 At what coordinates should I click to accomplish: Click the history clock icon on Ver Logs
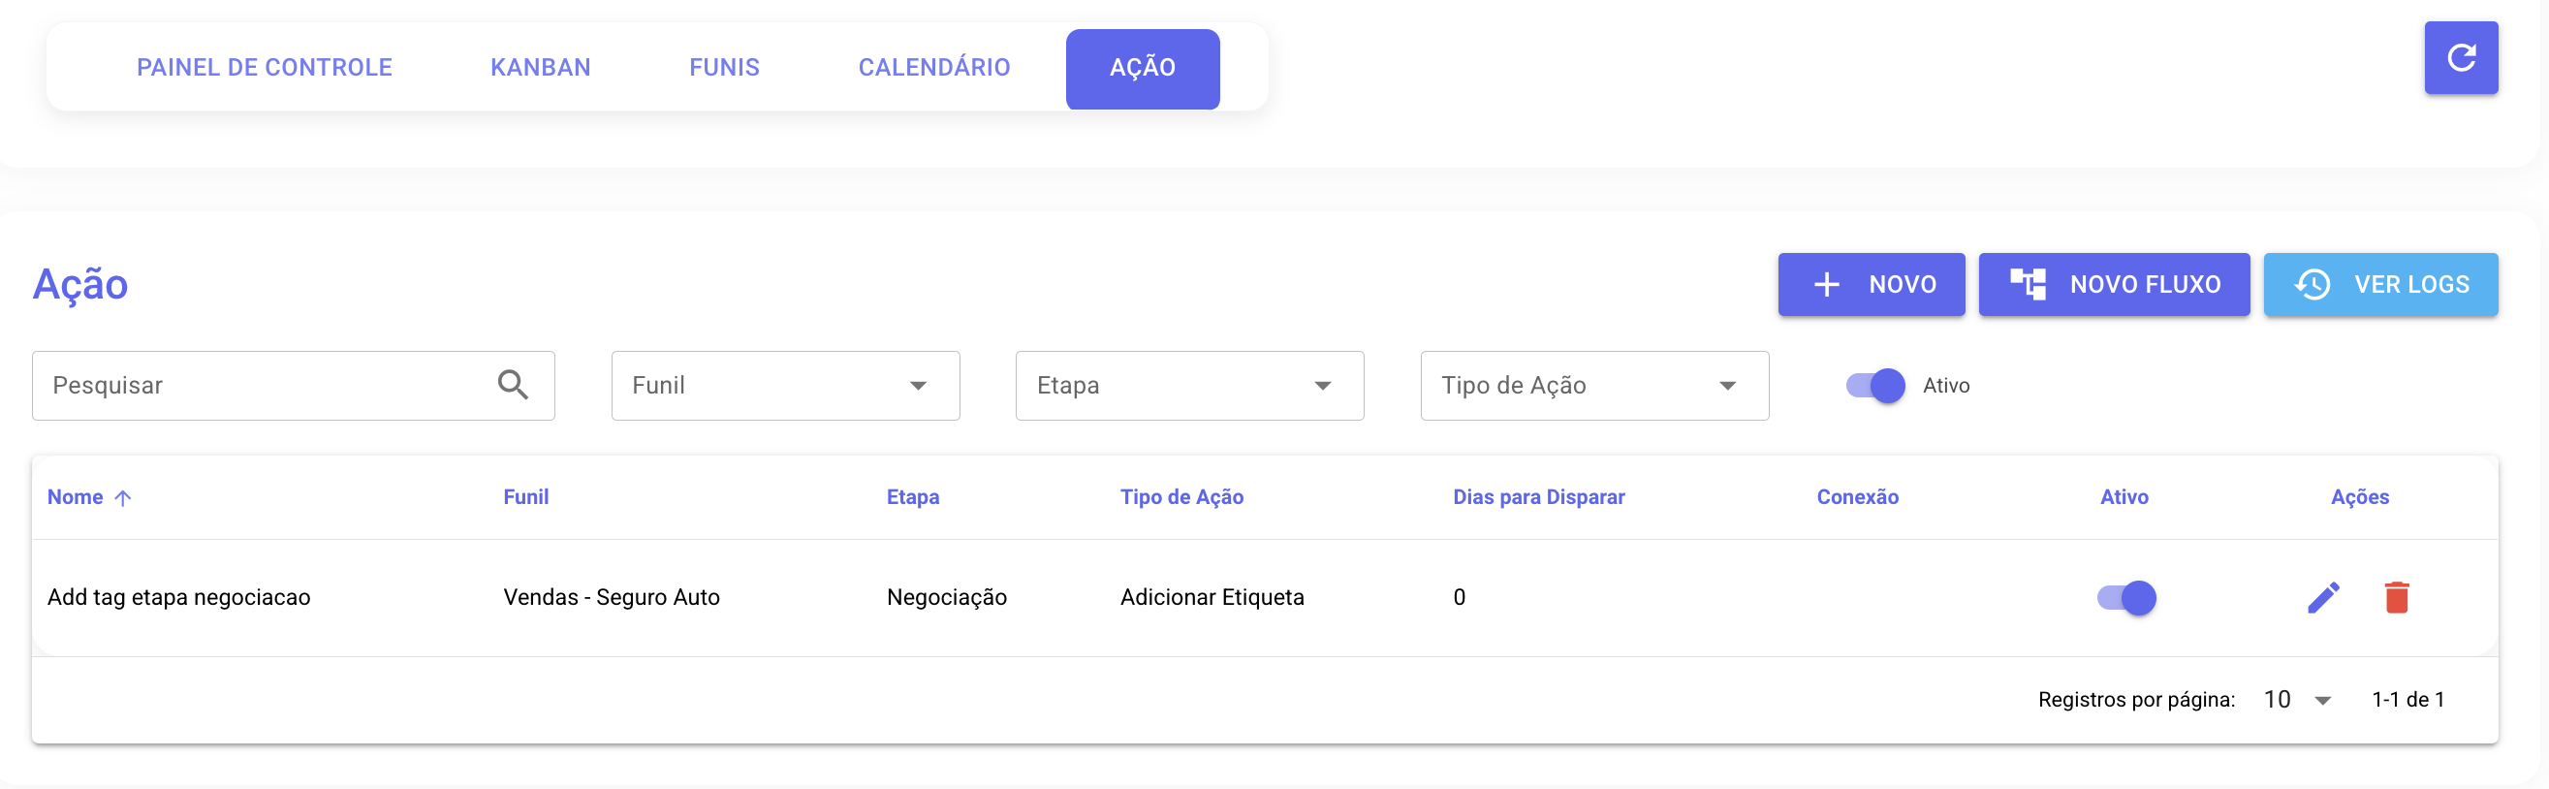pos(2313,285)
